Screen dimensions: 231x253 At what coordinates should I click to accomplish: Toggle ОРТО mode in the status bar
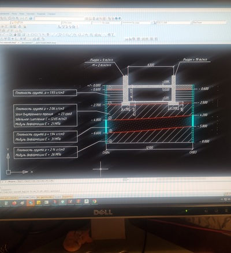click(x=33, y=197)
